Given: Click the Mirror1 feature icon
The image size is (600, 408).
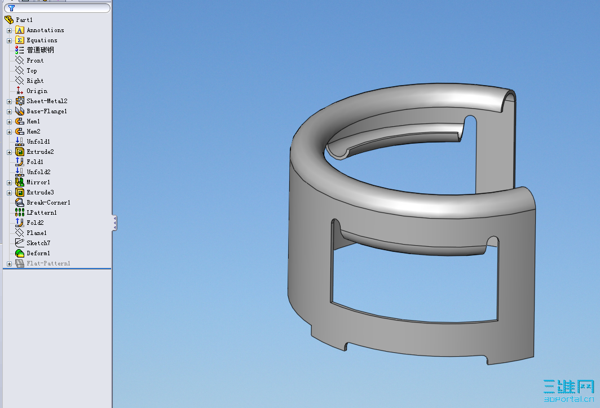Looking at the screenshot, I should (x=20, y=182).
